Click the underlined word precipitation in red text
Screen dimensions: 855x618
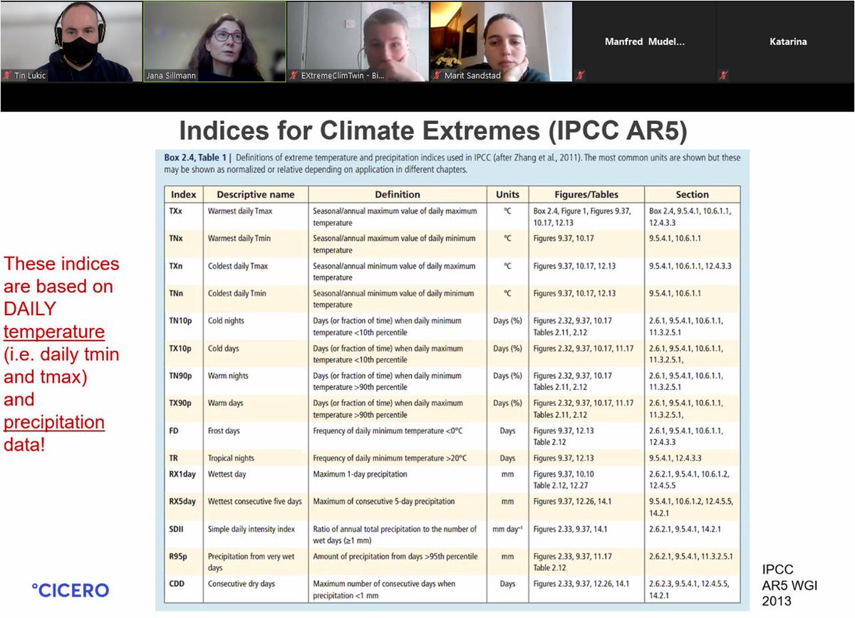pos(54,422)
